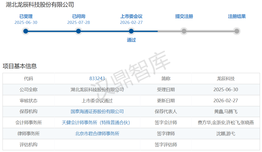Click the 已问询 stage circle marker
This screenshot has height=152, width=262.
point(78,31)
